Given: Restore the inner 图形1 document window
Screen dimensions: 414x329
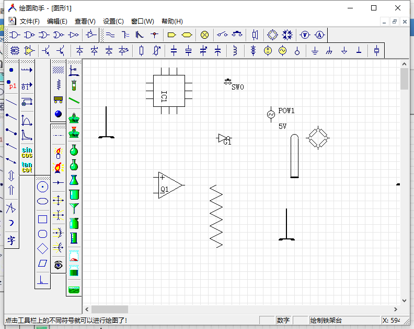Looking at the screenshot, I should pos(395,21).
